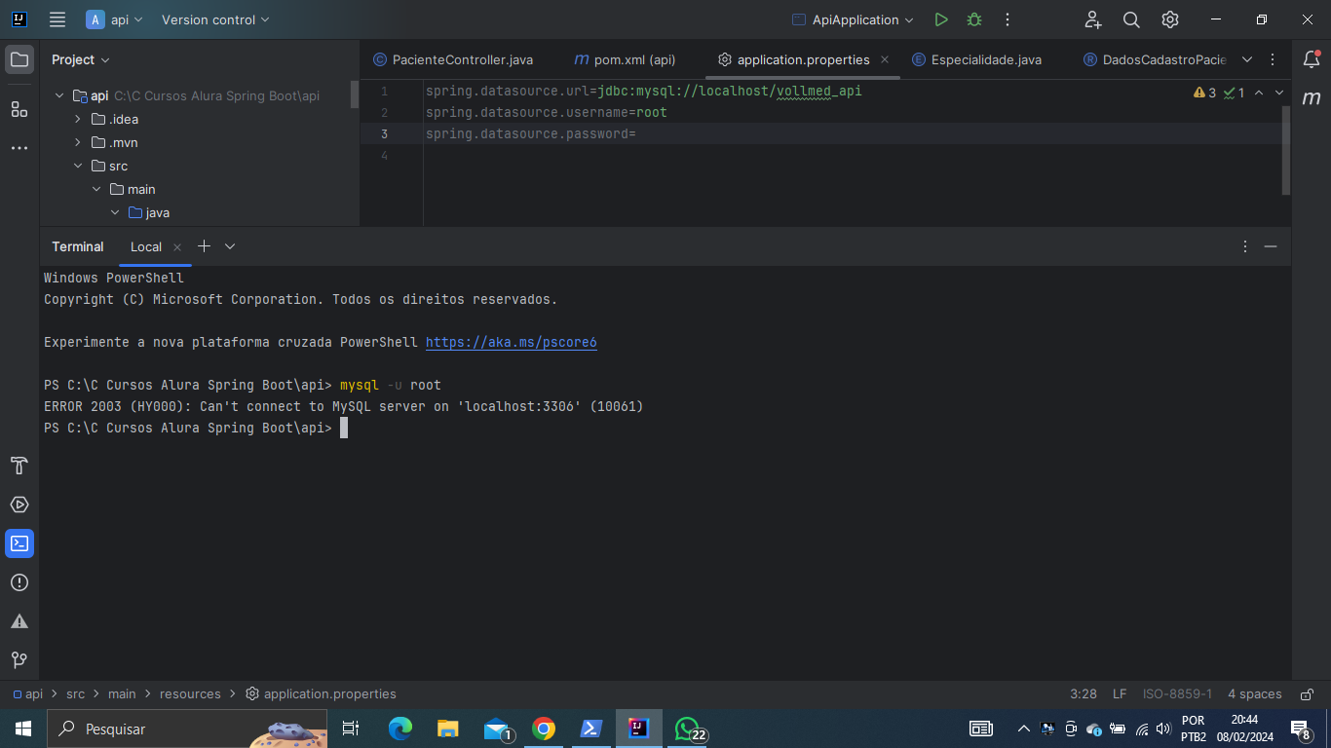Click the editor vertical scrollbar

click(x=1286, y=150)
